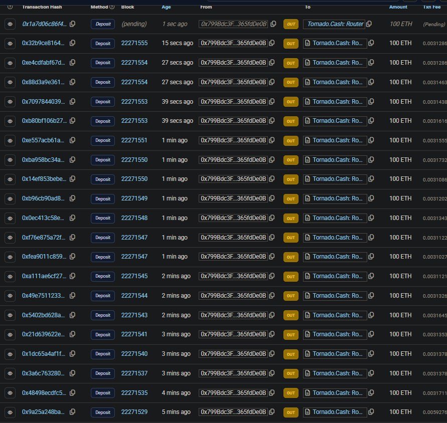Click the Block column header

tap(127, 7)
